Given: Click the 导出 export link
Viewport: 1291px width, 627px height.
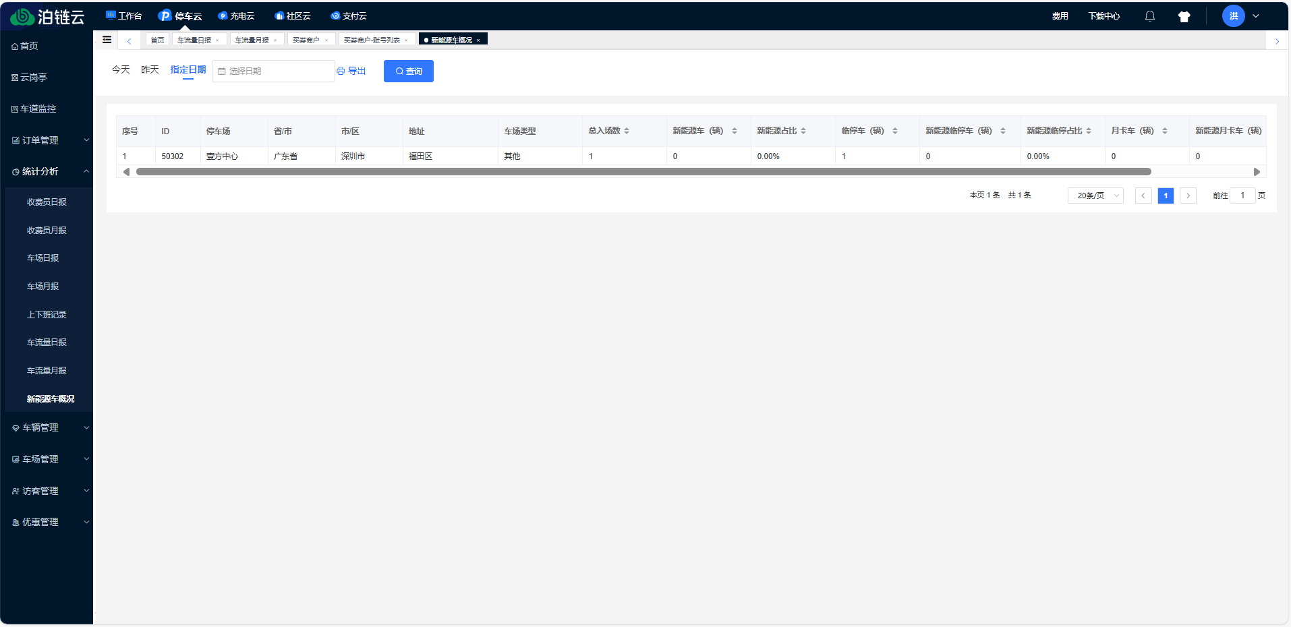Looking at the screenshot, I should [x=351, y=71].
